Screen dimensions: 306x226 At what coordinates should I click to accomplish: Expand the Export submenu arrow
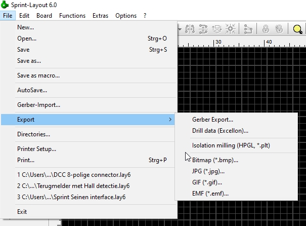170,120
